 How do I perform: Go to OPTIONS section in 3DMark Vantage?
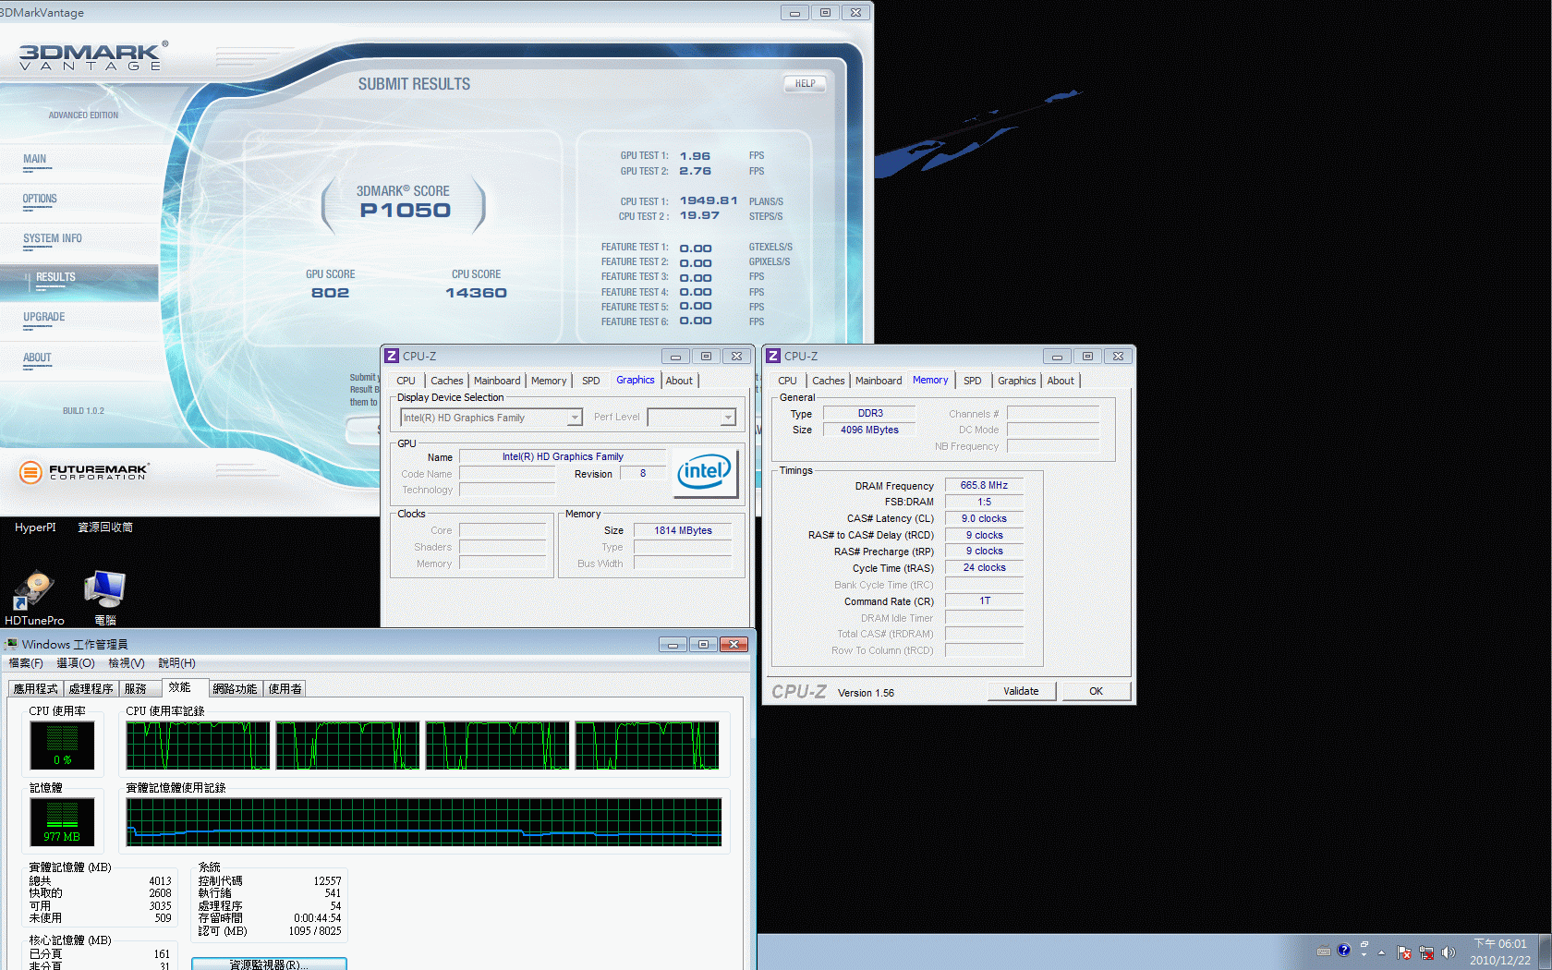[x=40, y=199]
